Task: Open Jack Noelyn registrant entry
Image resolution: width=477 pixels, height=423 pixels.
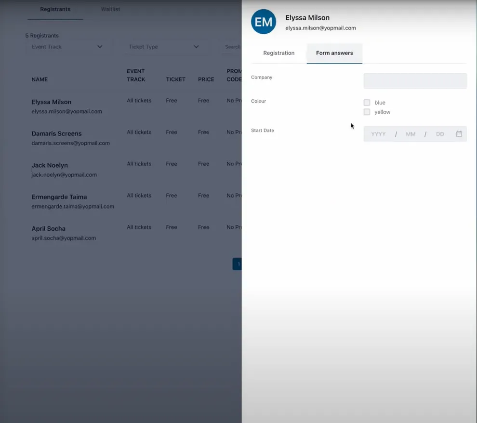Action: 50,165
